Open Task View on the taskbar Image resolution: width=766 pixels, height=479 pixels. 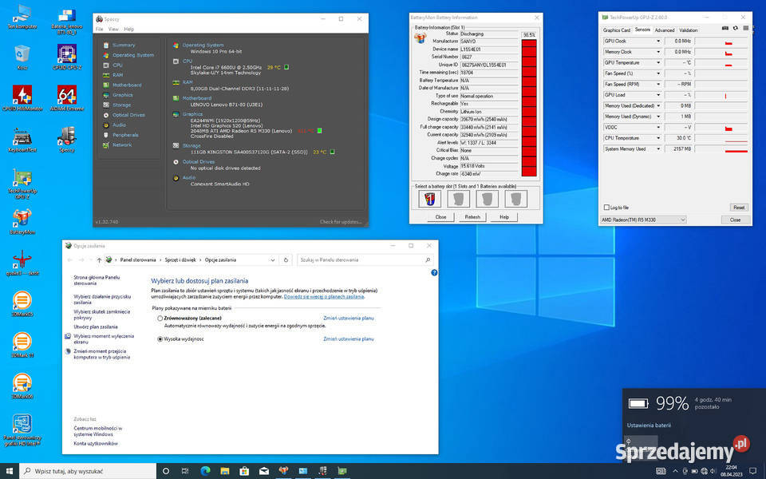click(185, 471)
